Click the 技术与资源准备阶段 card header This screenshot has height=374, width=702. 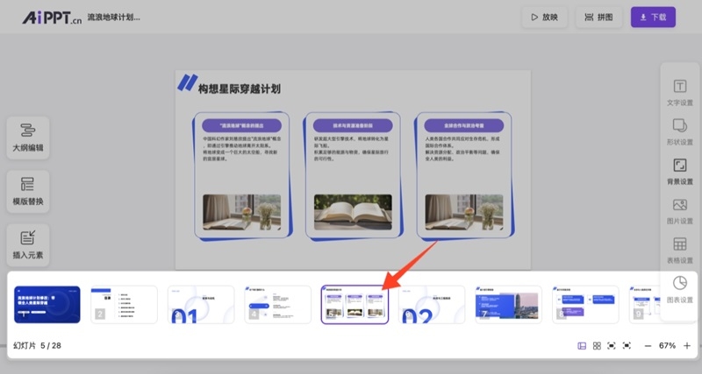(x=353, y=125)
